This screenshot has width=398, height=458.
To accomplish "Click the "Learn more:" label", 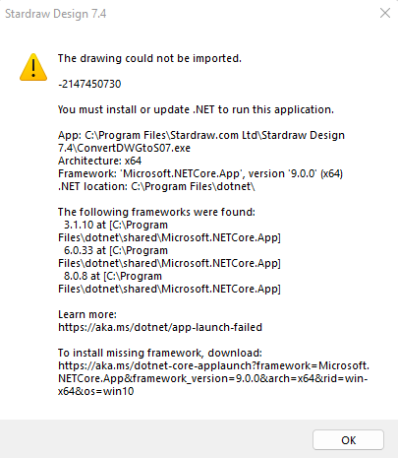I will [87, 314].
